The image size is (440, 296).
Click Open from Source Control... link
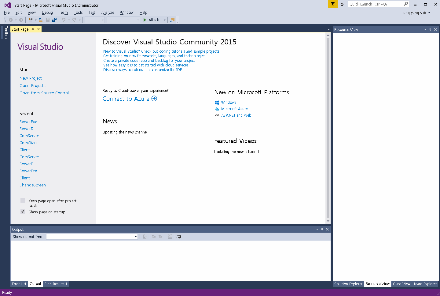tap(46, 93)
